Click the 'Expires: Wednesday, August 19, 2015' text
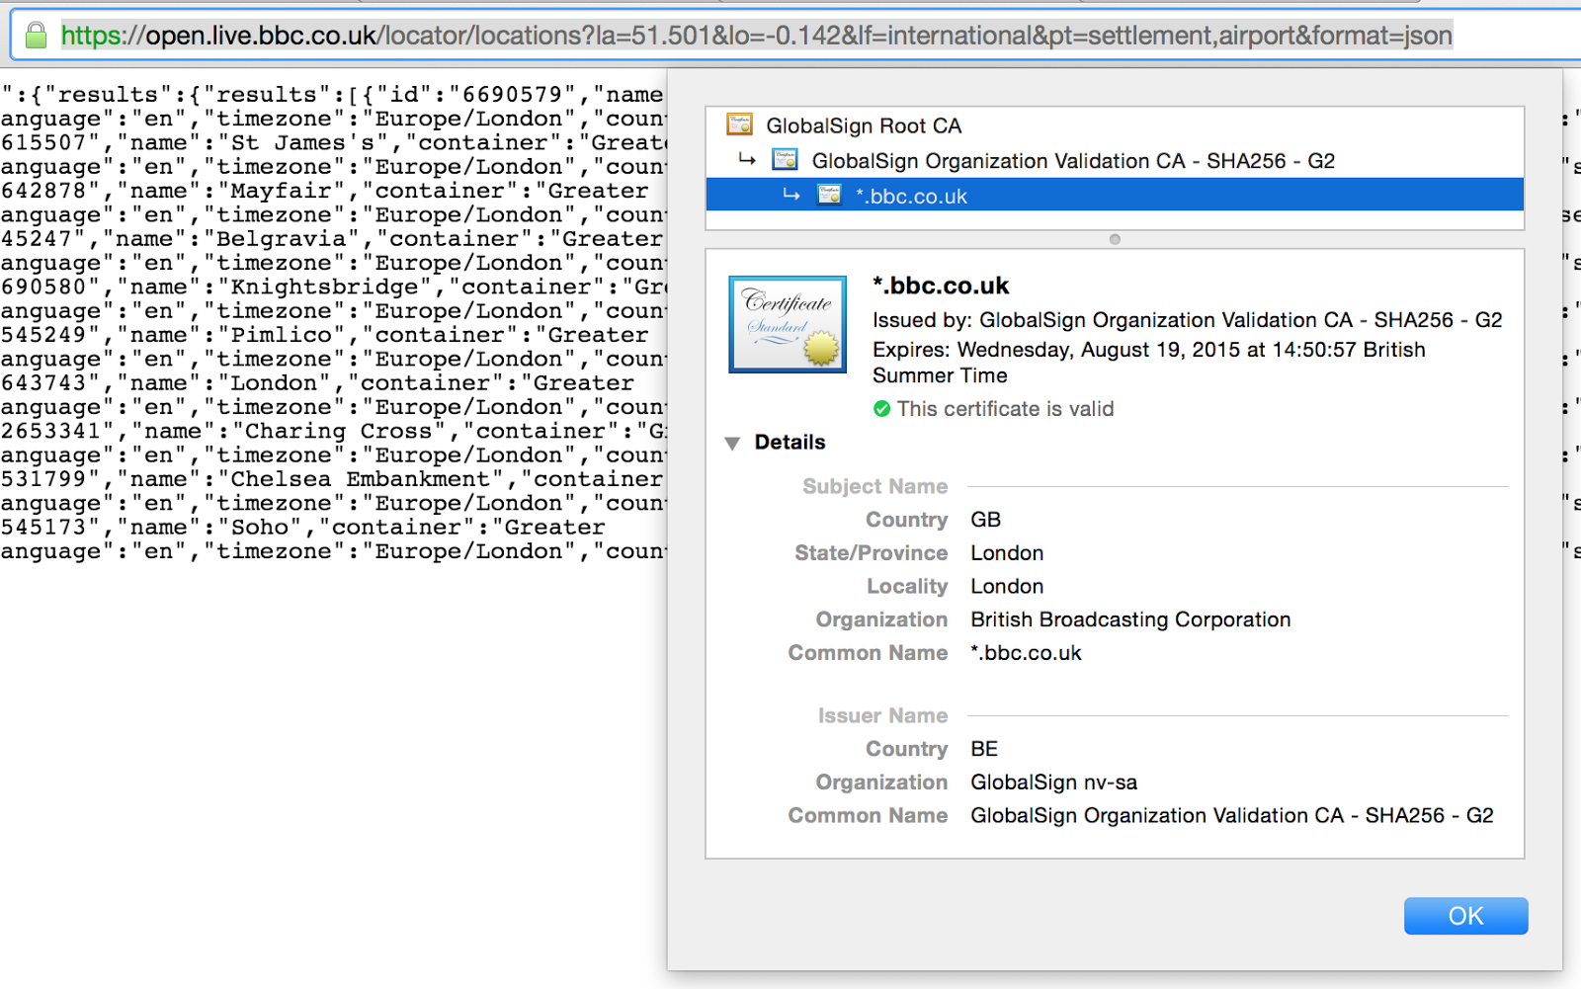The height and width of the screenshot is (989, 1581). (x=1149, y=363)
